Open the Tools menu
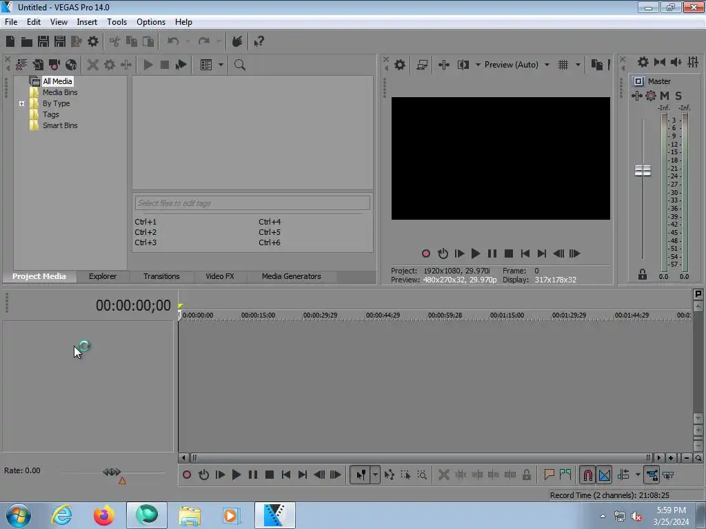 point(117,21)
